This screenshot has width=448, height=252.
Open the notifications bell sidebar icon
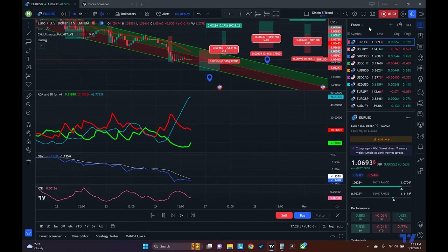tap(420, 147)
